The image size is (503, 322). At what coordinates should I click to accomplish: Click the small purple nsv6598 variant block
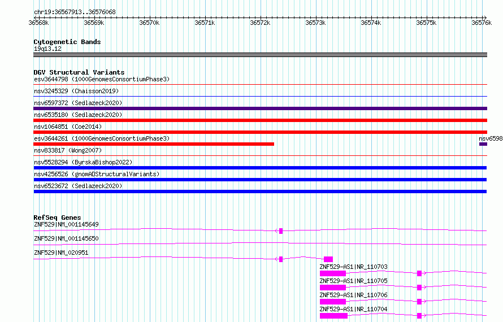click(x=483, y=144)
